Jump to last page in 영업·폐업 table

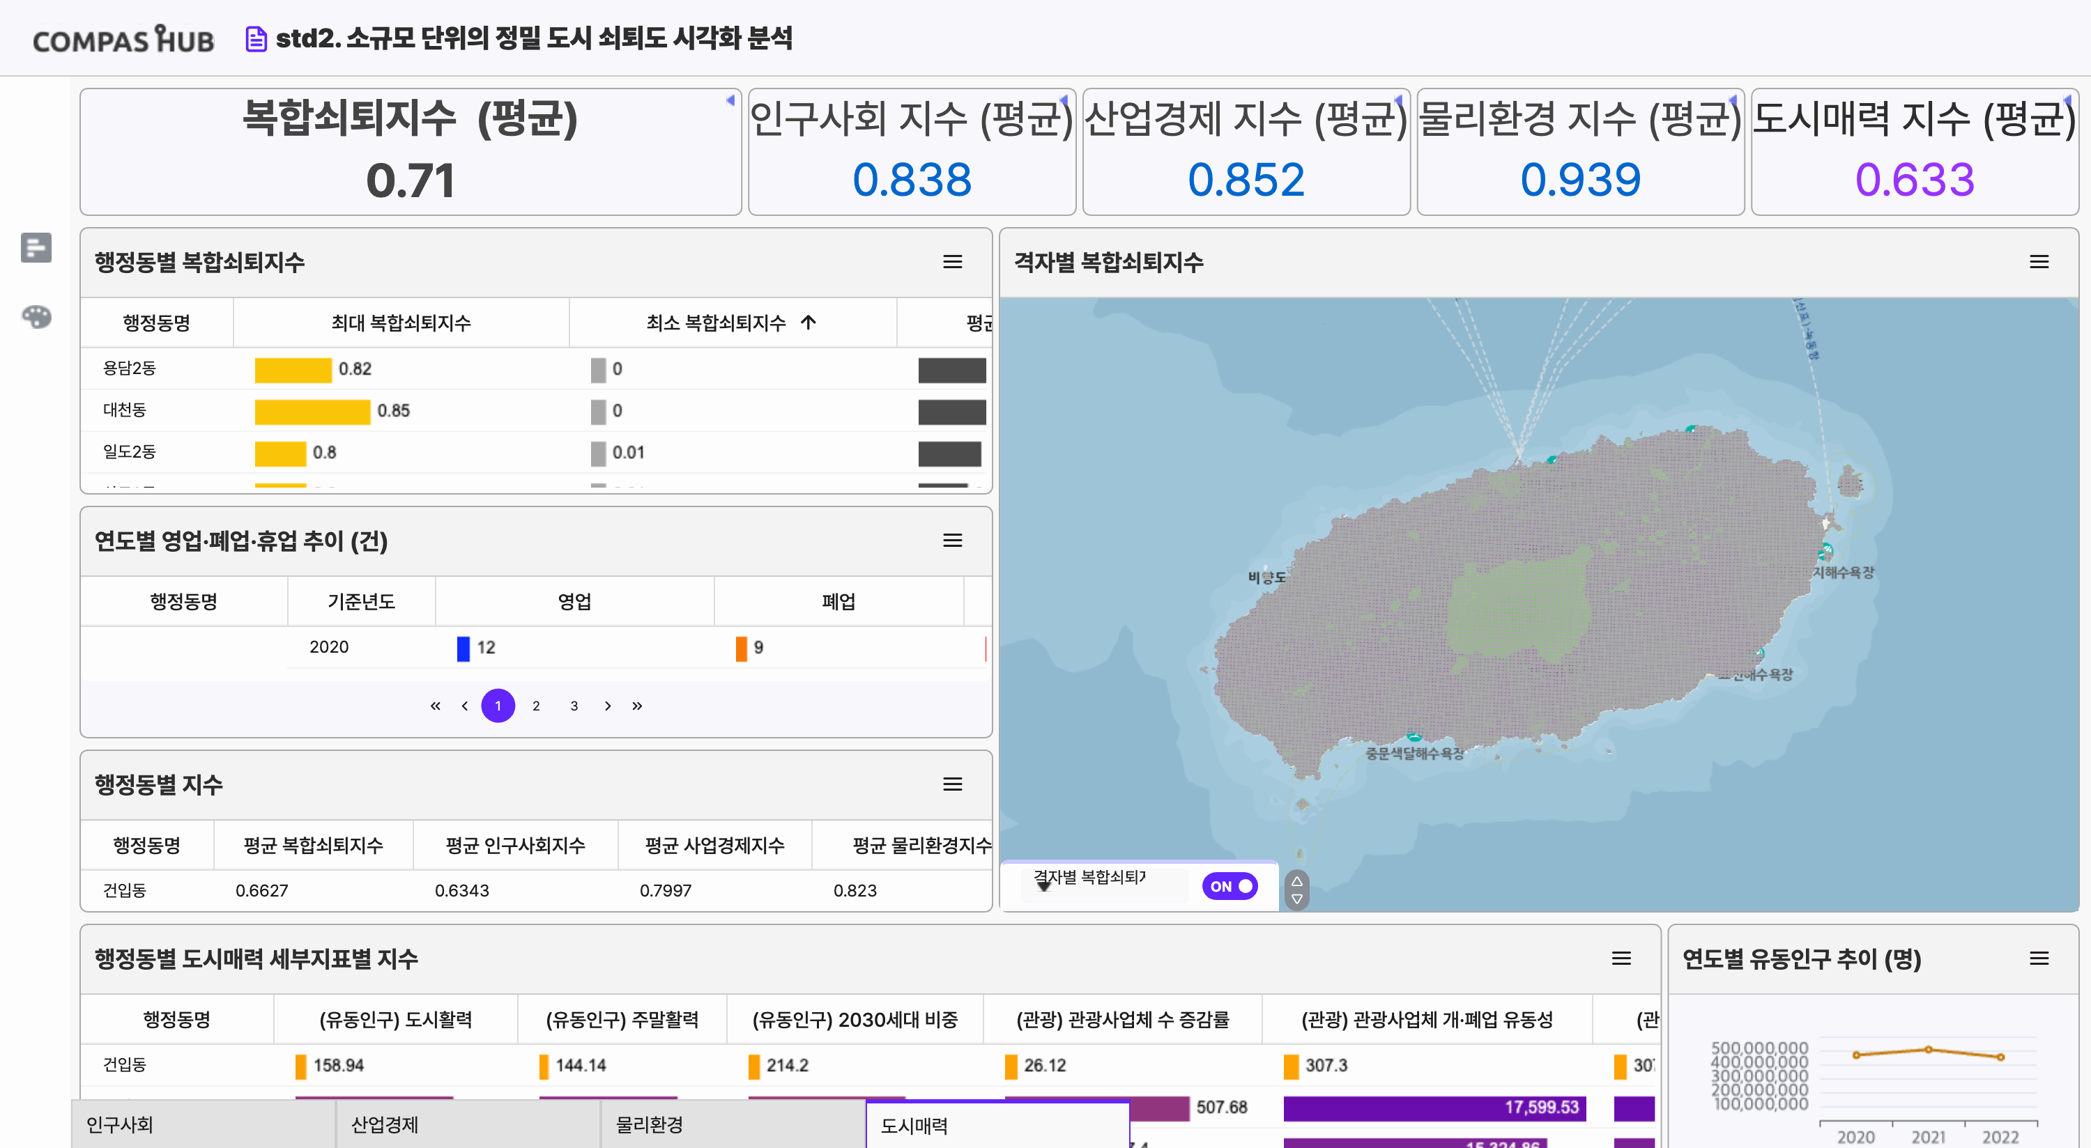637,706
